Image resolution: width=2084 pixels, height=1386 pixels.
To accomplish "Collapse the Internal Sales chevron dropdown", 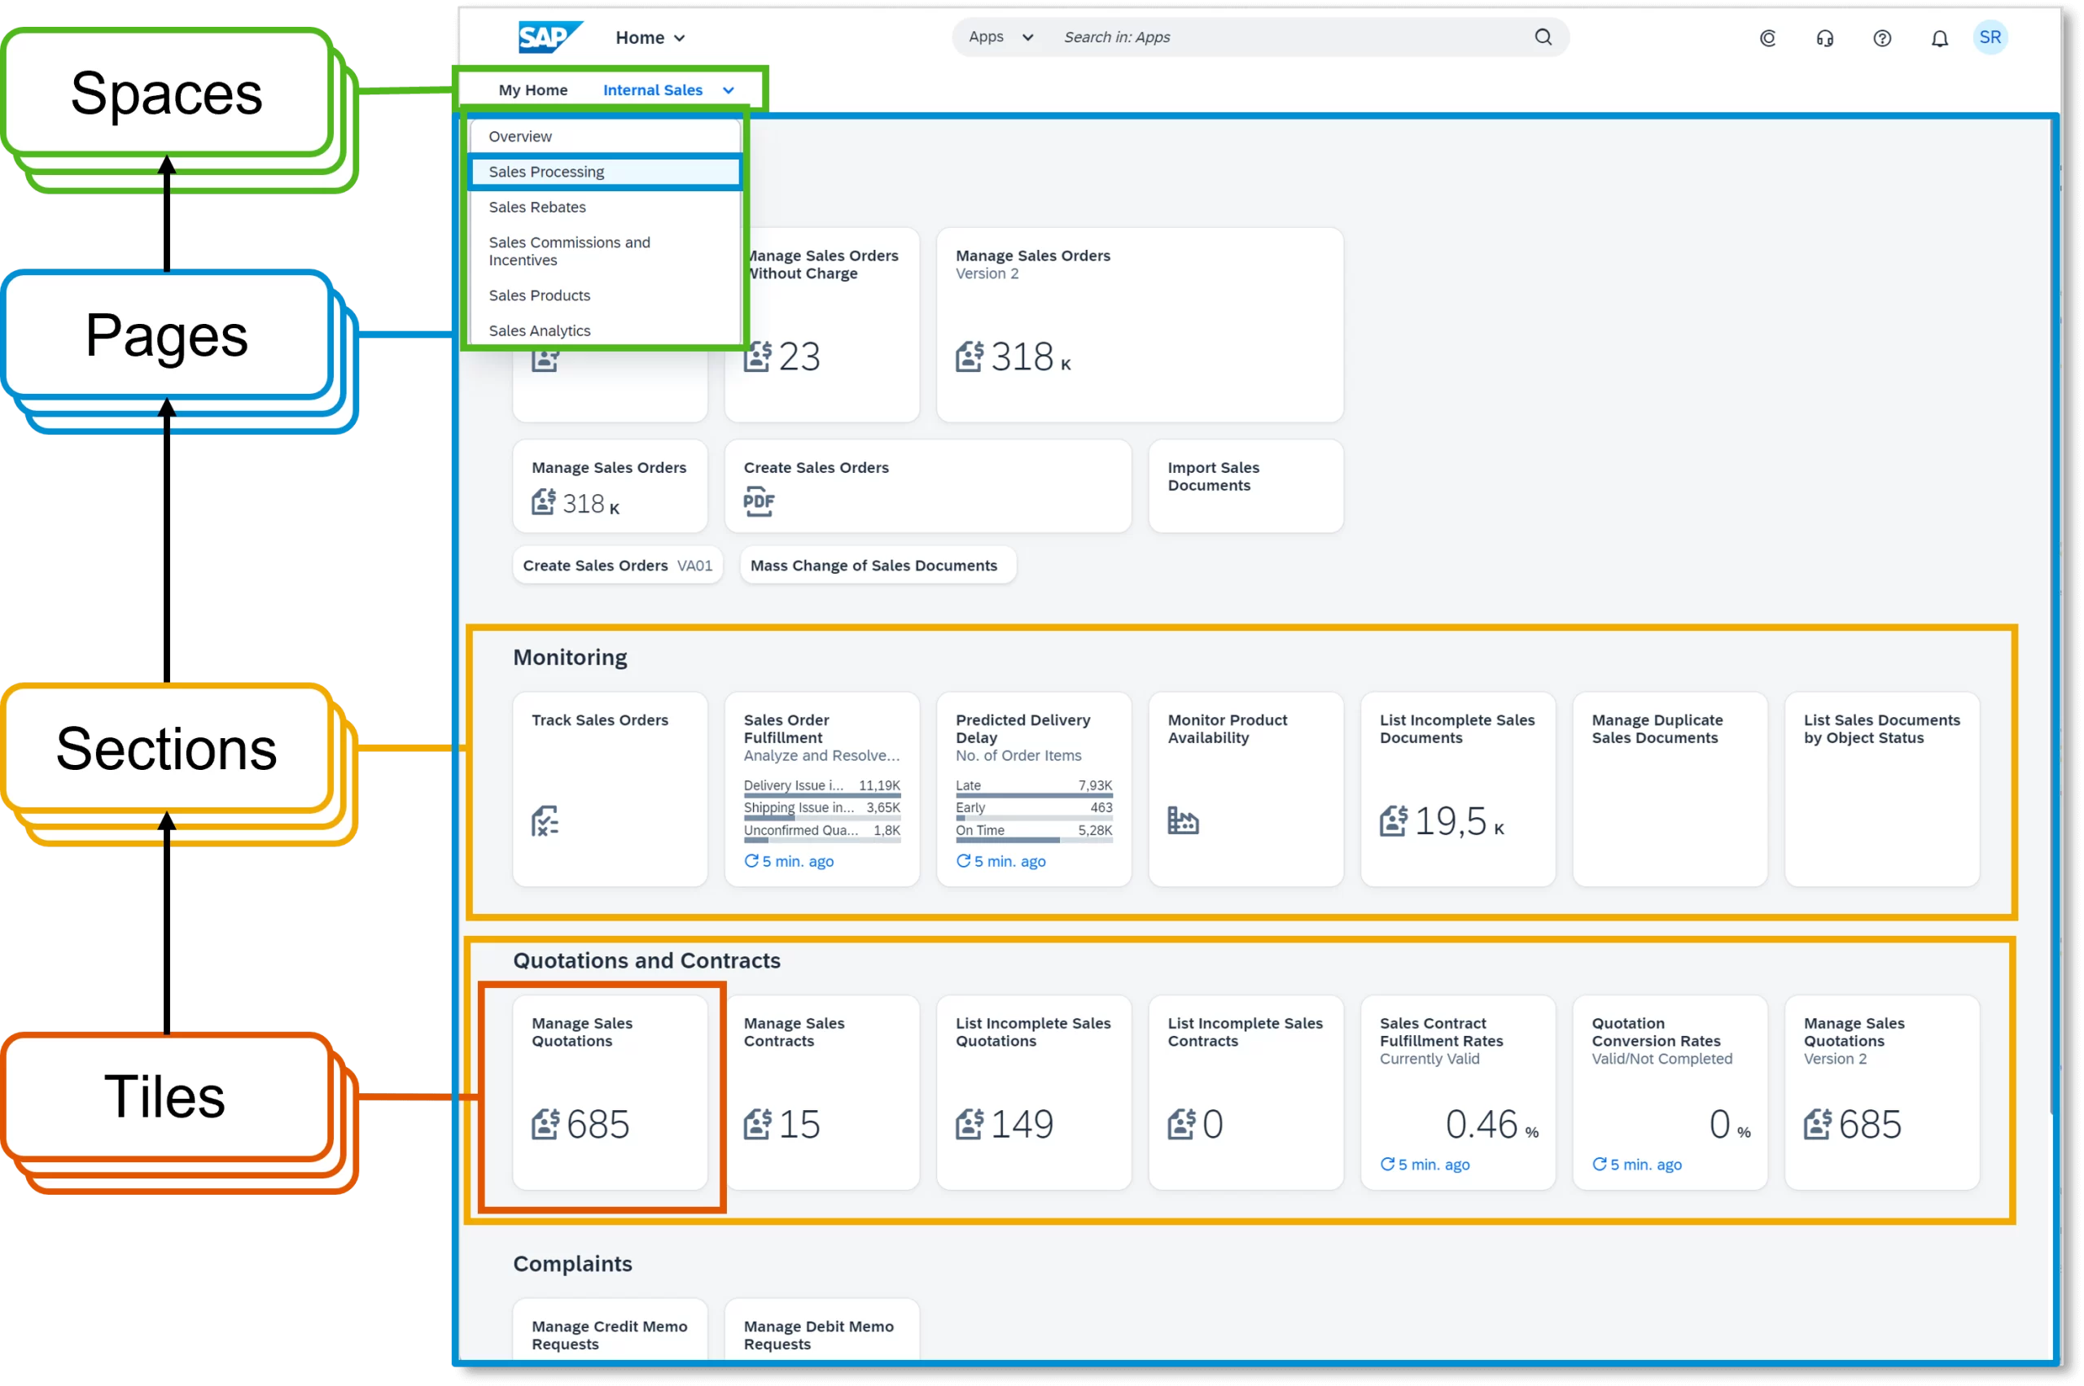I will [729, 90].
